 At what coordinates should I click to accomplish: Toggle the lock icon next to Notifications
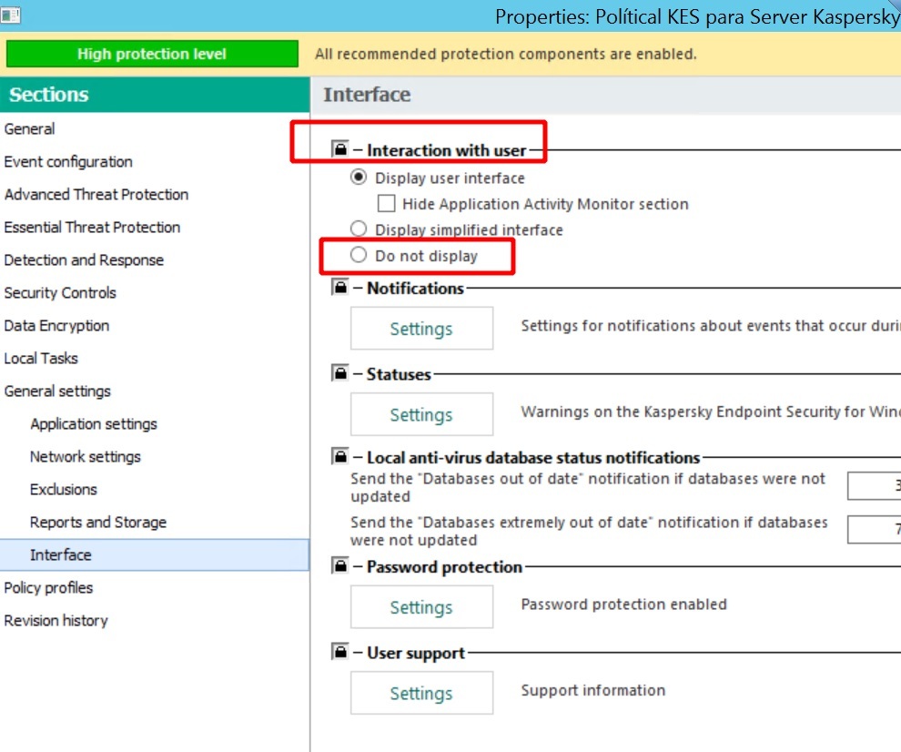340,288
